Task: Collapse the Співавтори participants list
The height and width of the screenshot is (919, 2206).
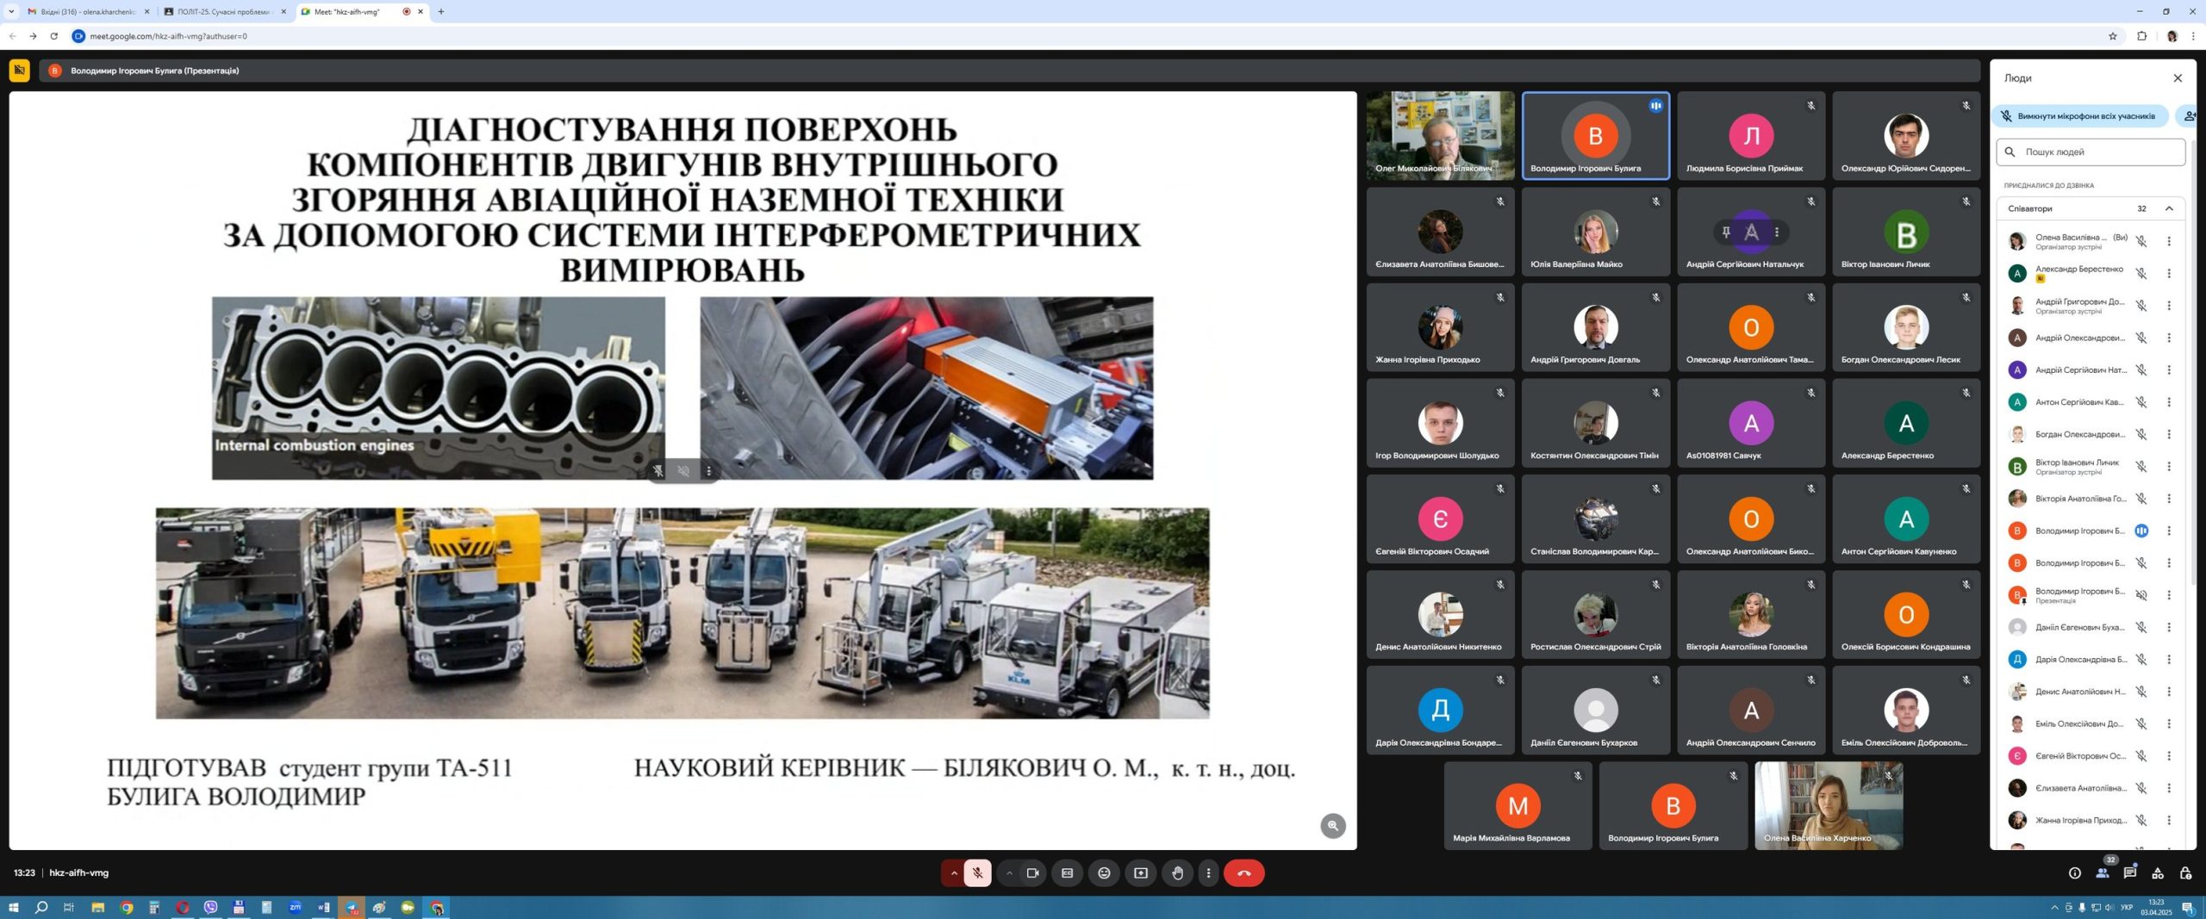Action: [2169, 208]
